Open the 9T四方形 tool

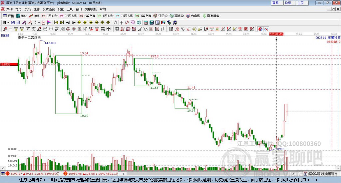click(x=125, y=16)
